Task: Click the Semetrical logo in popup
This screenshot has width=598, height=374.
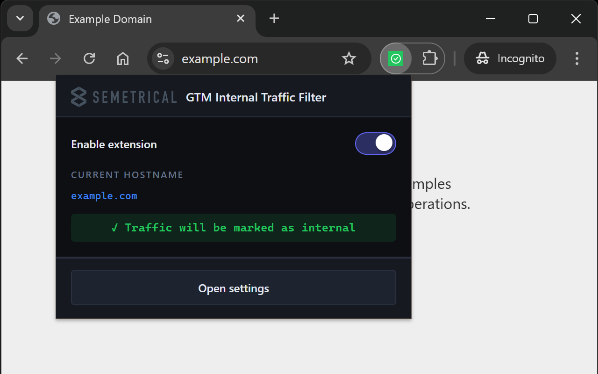Action: pyautogui.click(x=124, y=97)
